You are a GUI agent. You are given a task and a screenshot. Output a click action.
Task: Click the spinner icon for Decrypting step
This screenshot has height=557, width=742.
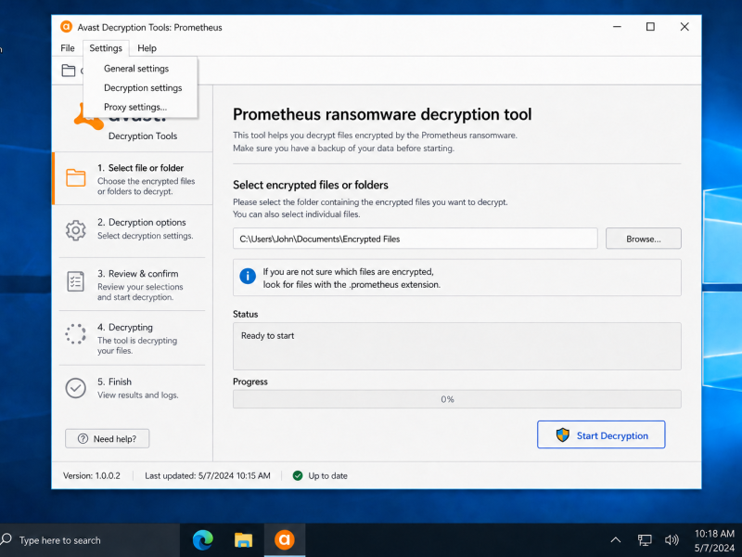coord(76,334)
